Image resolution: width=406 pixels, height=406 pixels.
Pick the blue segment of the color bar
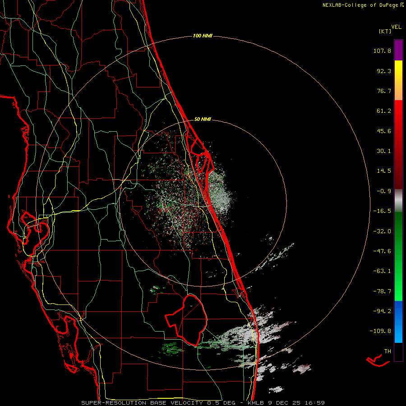click(398, 322)
